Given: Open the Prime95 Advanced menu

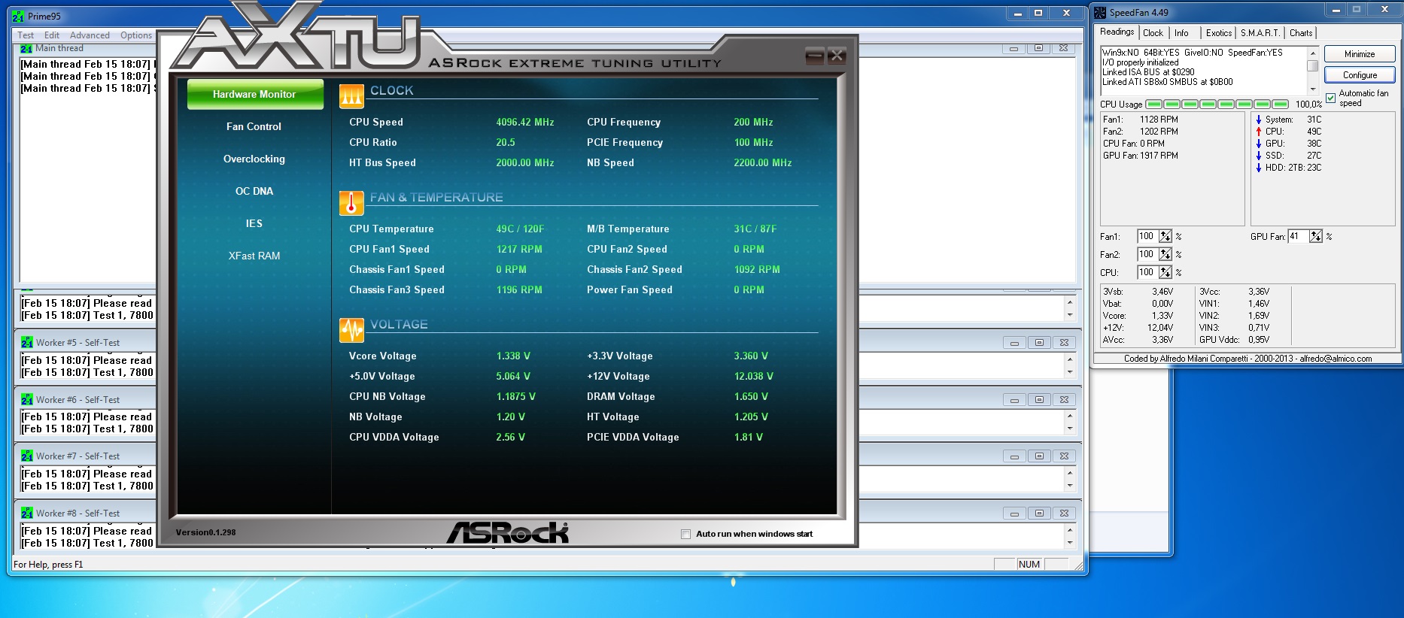Looking at the screenshot, I should click(x=90, y=35).
